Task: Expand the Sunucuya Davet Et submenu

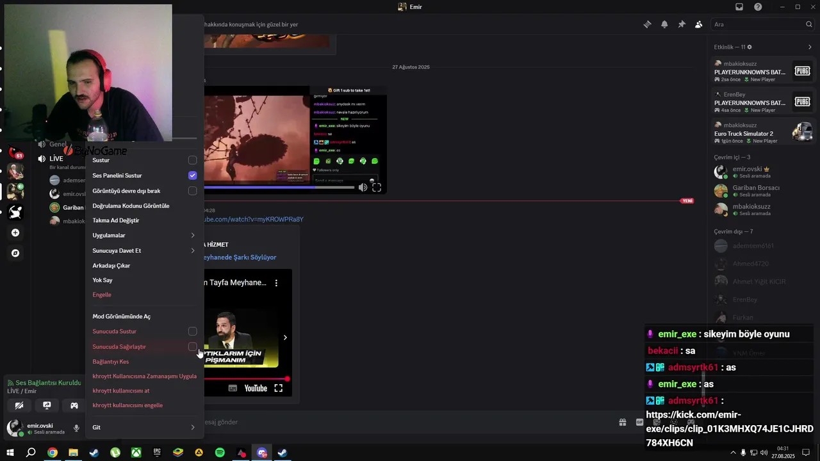Action: [x=143, y=251]
